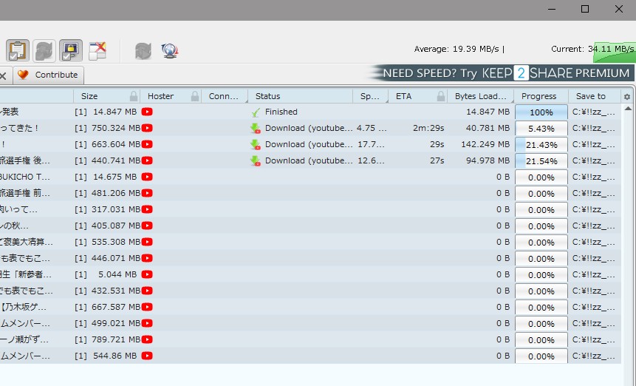Close the tab left of Contribute
Viewport: 636px width, 386px height.
click(x=3, y=75)
